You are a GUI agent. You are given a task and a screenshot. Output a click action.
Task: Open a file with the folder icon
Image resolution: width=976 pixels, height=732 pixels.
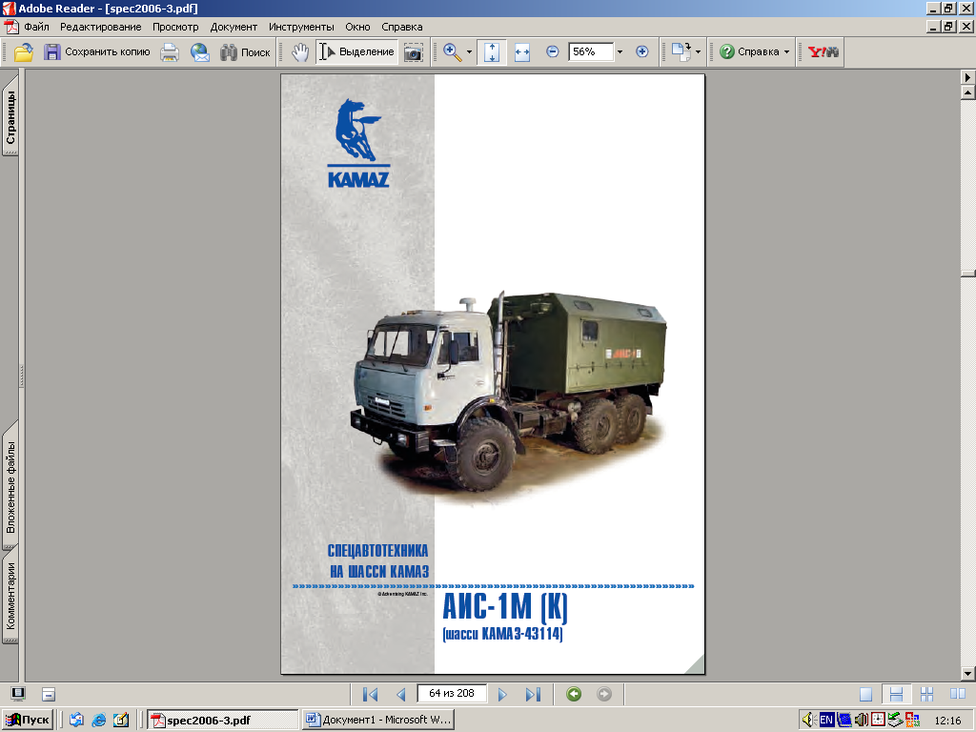tap(24, 52)
